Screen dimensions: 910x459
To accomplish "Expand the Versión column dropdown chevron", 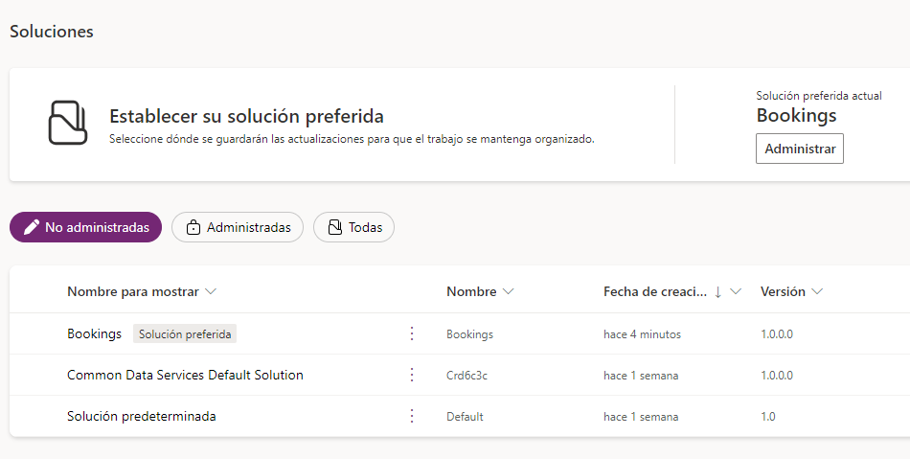I will click(817, 291).
